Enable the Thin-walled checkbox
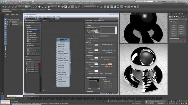Image resolution: width=188 pixels, height=105 pixels. pyautogui.click(x=103, y=60)
